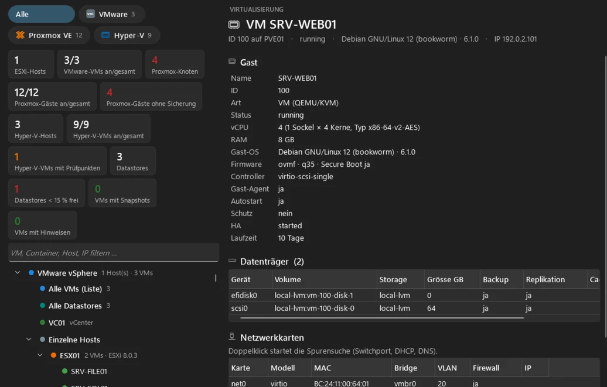The height and width of the screenshot is (387, 607).
Task: Click the grey dot icon beside Einzelne Hosts
Action: pos(43,339)
